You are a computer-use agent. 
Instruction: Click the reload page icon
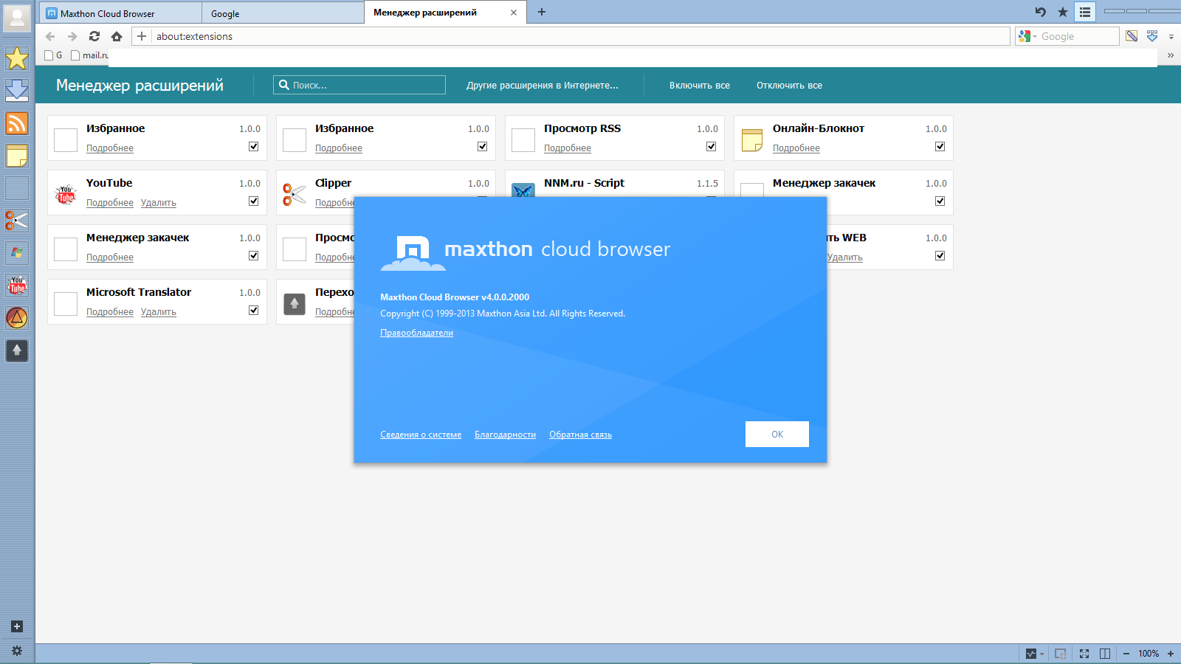pyautogui.click(x=94, y=36)
